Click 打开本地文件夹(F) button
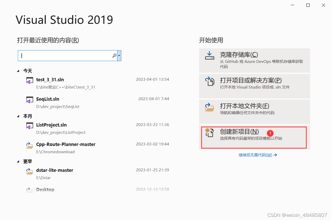Screen dimensions: 331x220 pos(254,112)
